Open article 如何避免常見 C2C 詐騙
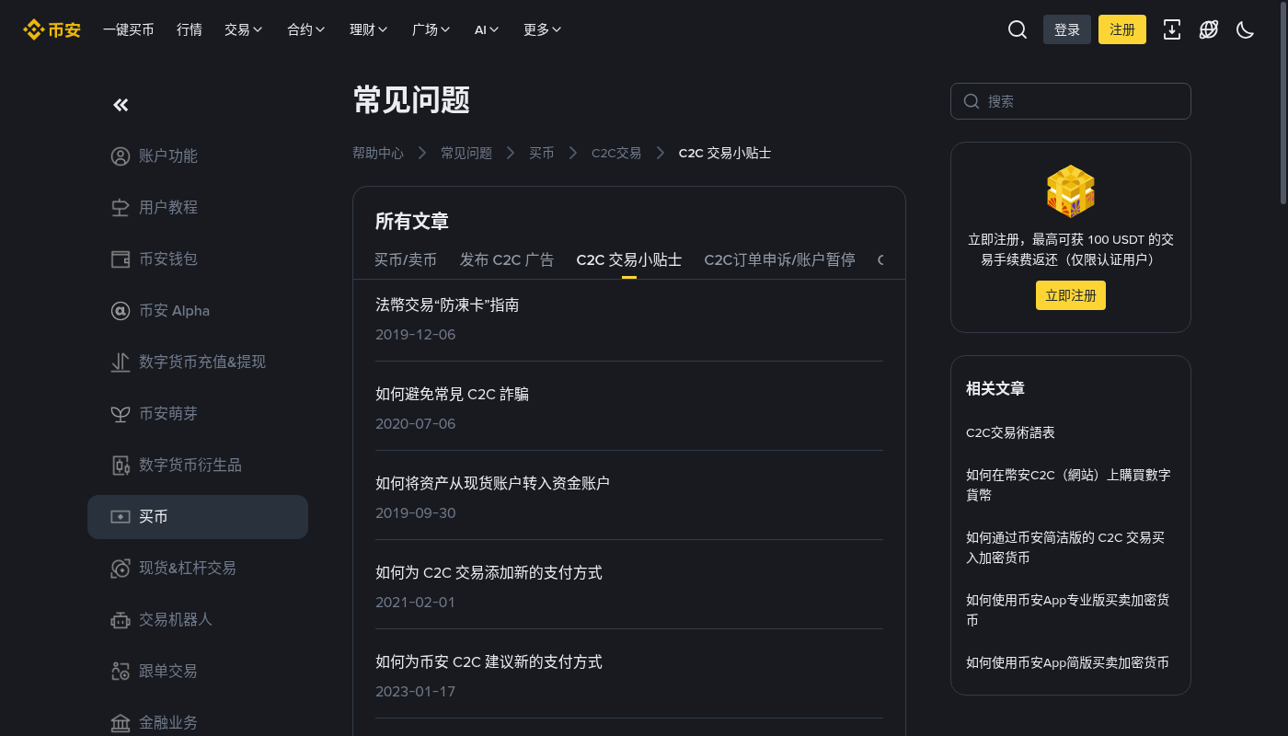The image size is (1288, 736). [452, 394]
